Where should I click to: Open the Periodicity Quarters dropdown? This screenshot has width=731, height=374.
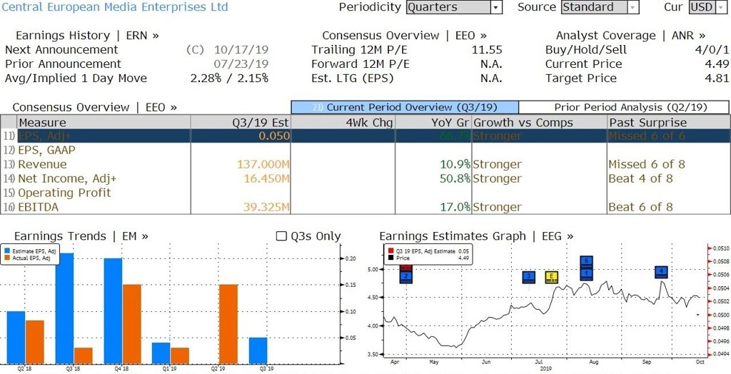pos(453,7)
